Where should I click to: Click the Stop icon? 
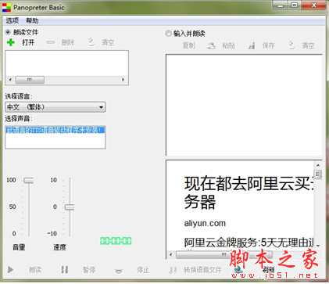[x=119, y=271]
